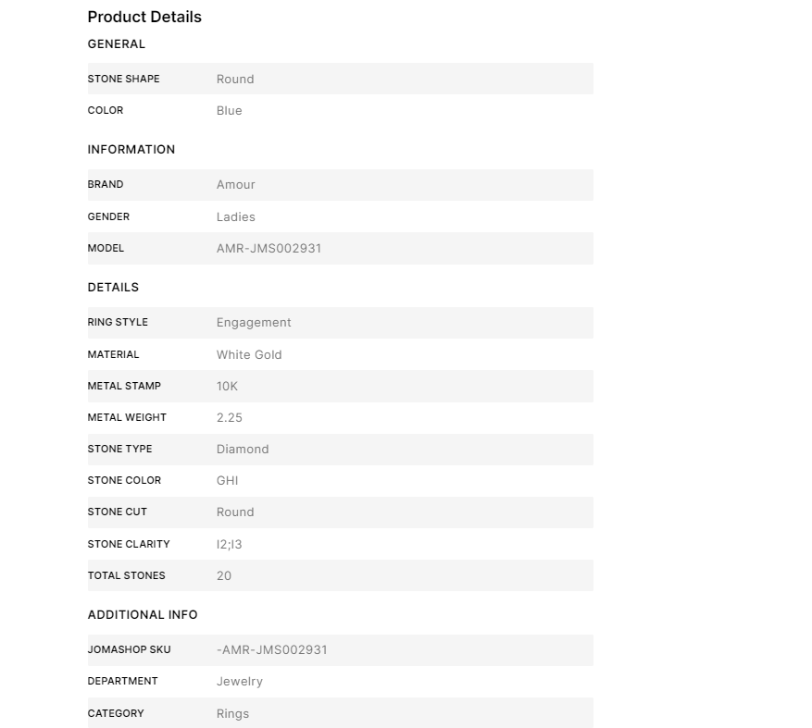Screen dimensions: 812x728
Task: Select the Jomashop SKU value
Action: (x=272, y=650)
